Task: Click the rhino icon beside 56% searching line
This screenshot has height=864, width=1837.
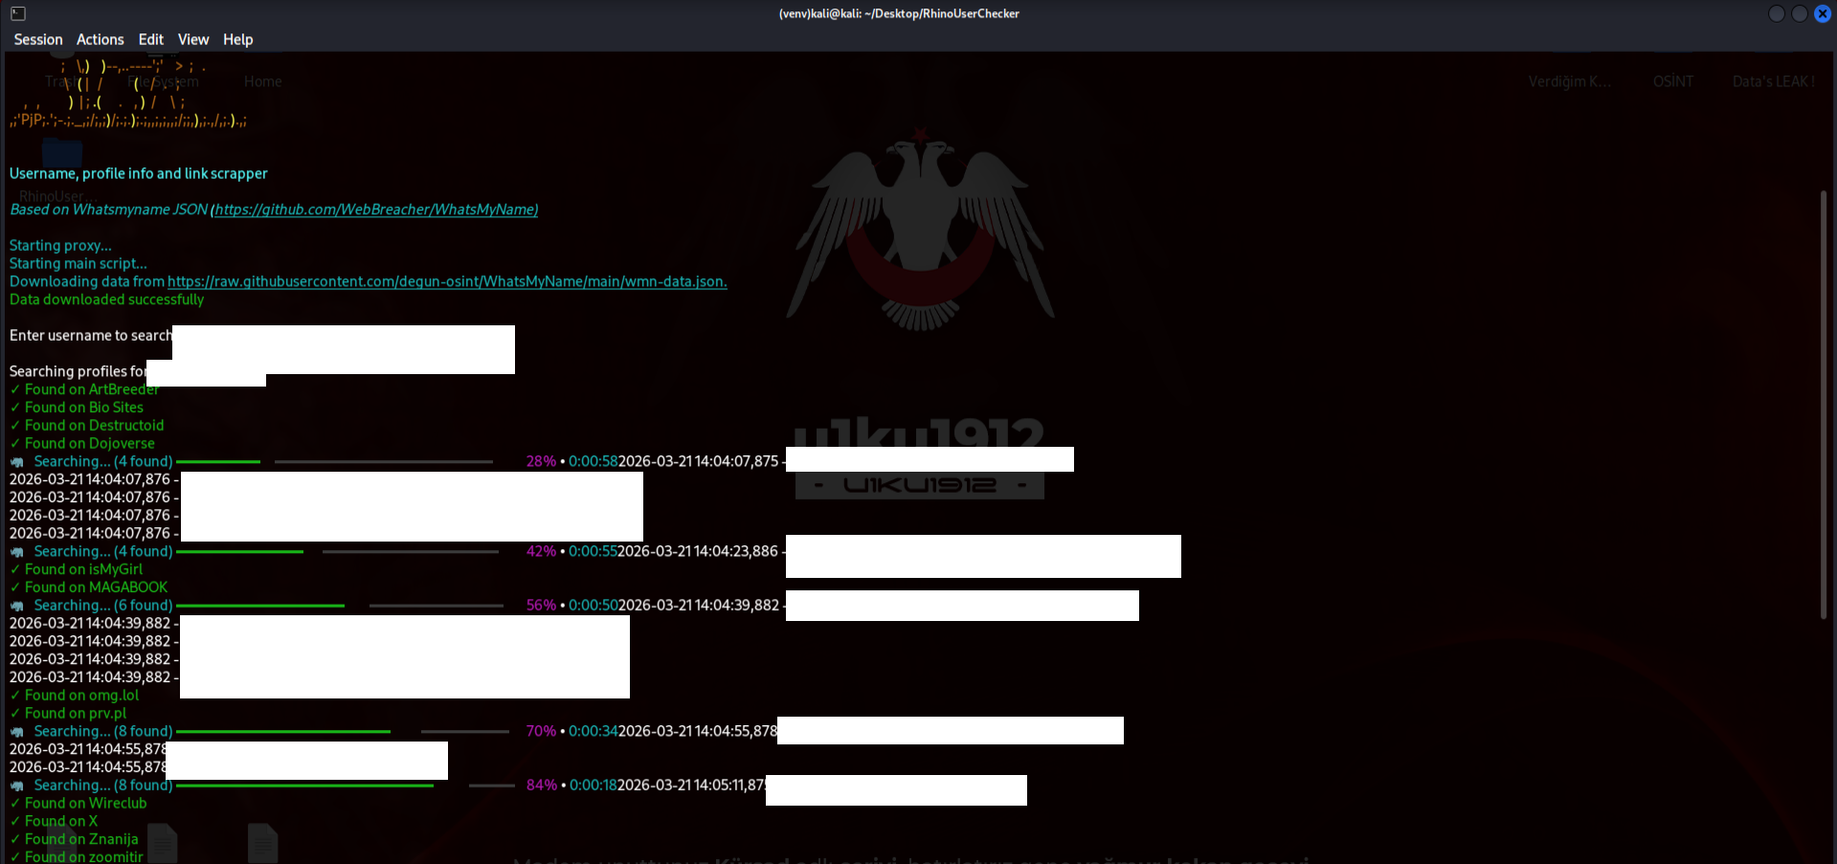Action: (17, 606)
